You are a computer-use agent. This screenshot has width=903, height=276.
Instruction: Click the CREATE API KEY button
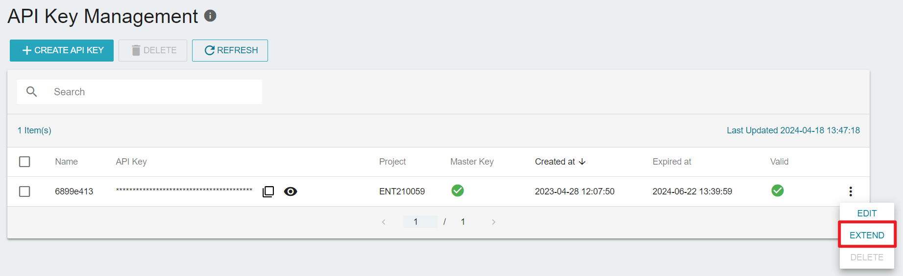click(x=62, y=50)
